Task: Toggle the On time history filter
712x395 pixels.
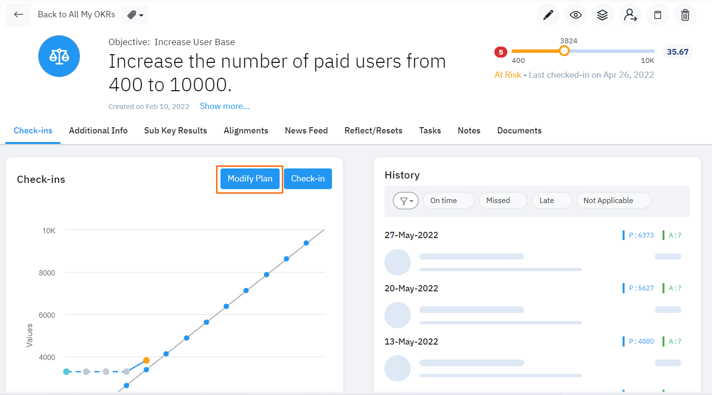Action: [448, 201]
